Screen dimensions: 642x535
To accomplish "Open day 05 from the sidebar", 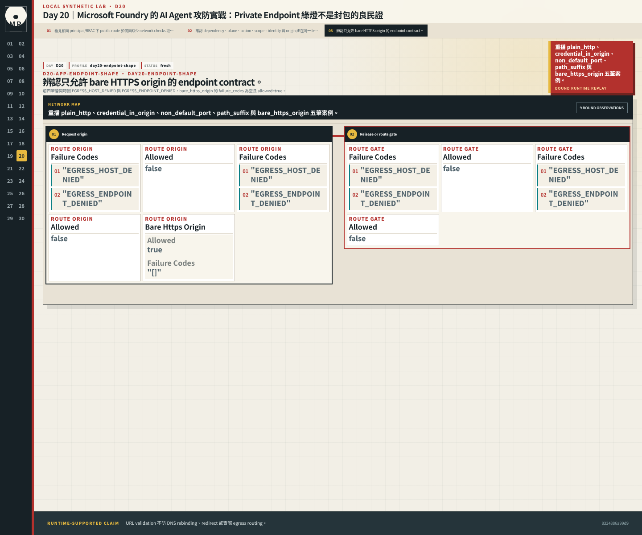I will click(10, 69).
